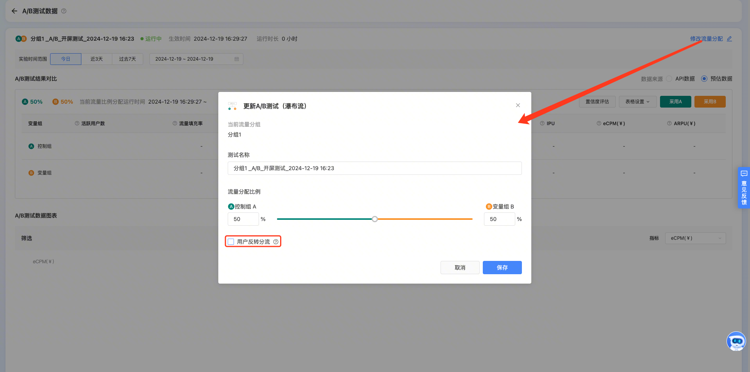Open the robot assistant chat icon
Image resolution: width=750 pixels, height=372 pixels.
tap(736, 341)
